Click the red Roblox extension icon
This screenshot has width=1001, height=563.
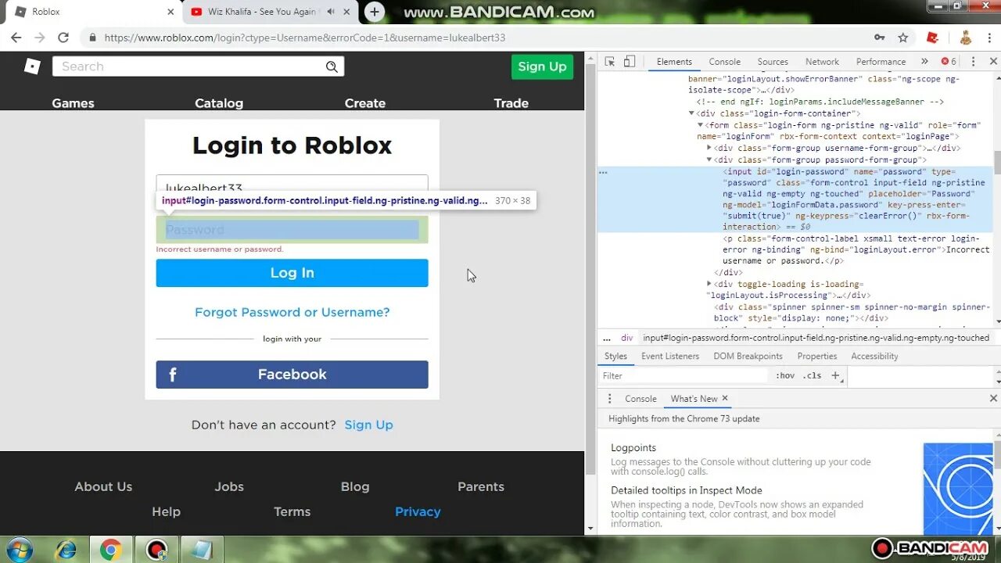tap(932, 38)
